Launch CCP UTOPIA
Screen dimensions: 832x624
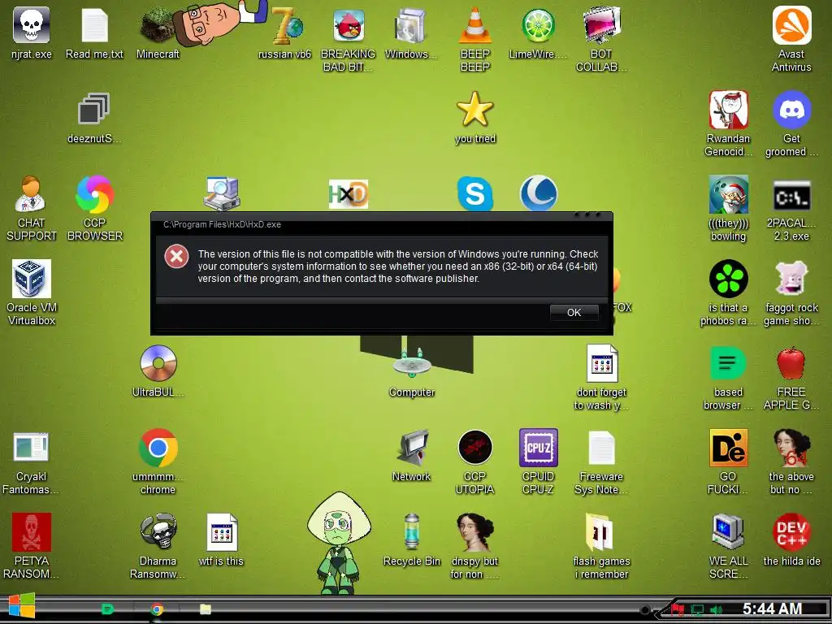(474, 448)
